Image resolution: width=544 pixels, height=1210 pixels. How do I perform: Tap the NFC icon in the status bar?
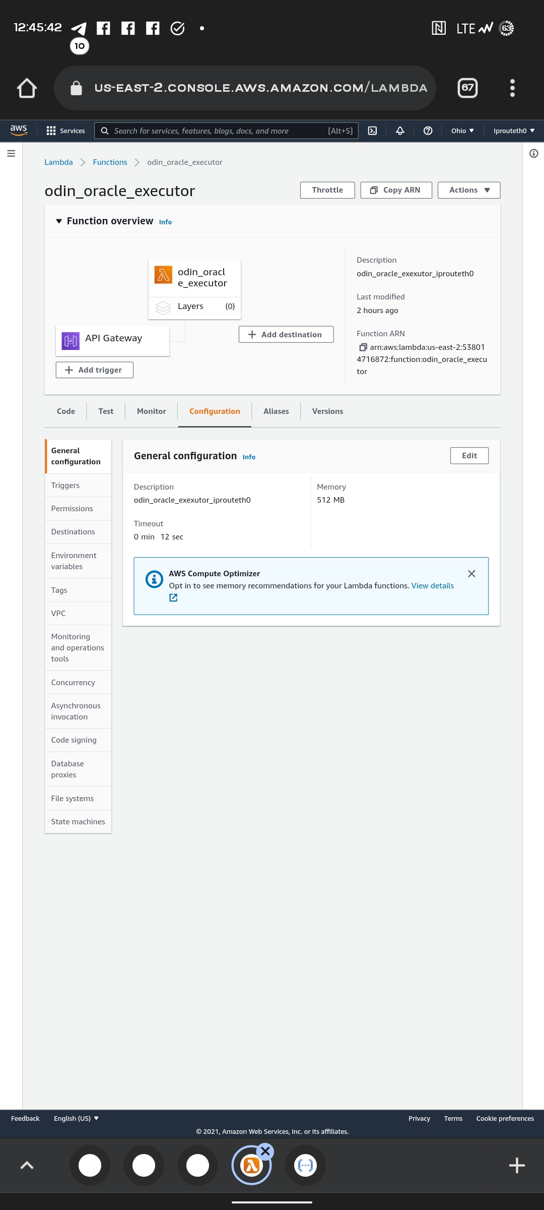[x=439, y=28]
